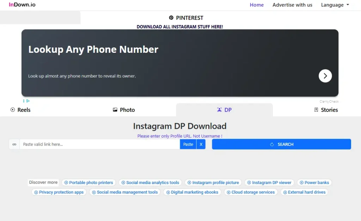Viewport: 361px width, 221px height.
Task: Click the InDown.io logo
Action: click(22, 5)
